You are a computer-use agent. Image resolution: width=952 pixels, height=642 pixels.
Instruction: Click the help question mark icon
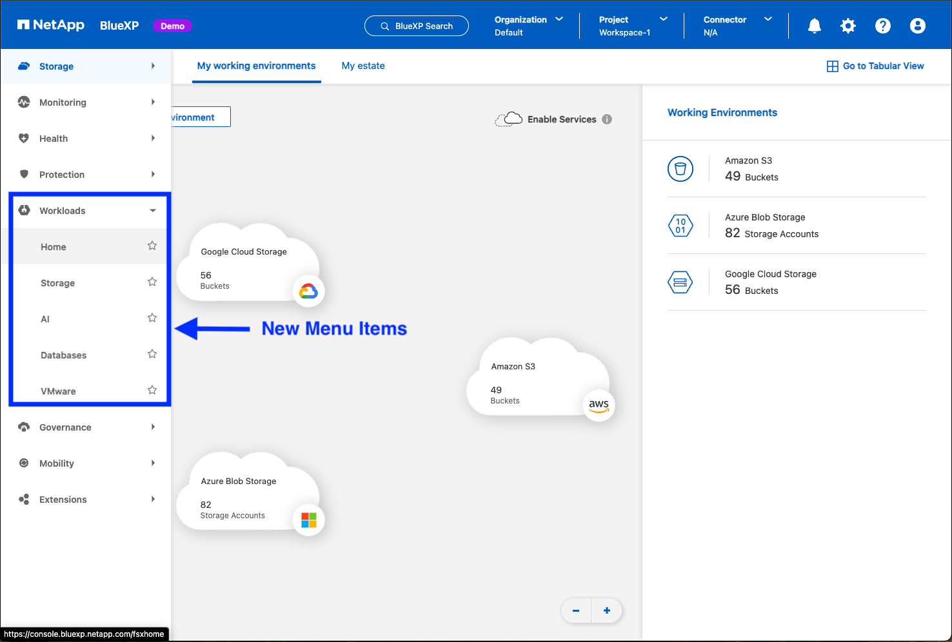(x=882, y=26)
